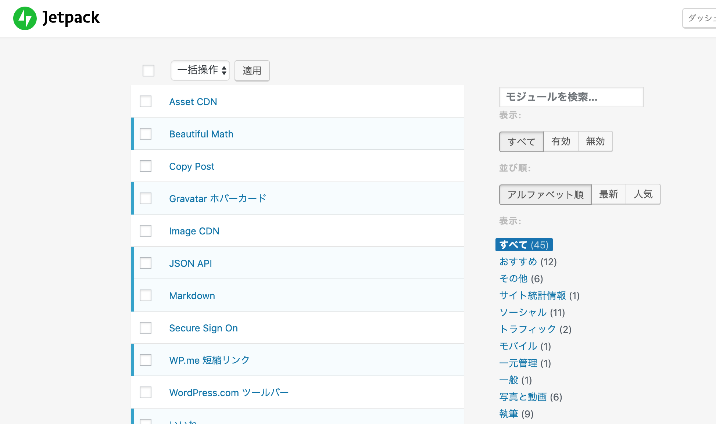Open the Image CDN module link
716x424 pixels.
(x=194, y=231)
